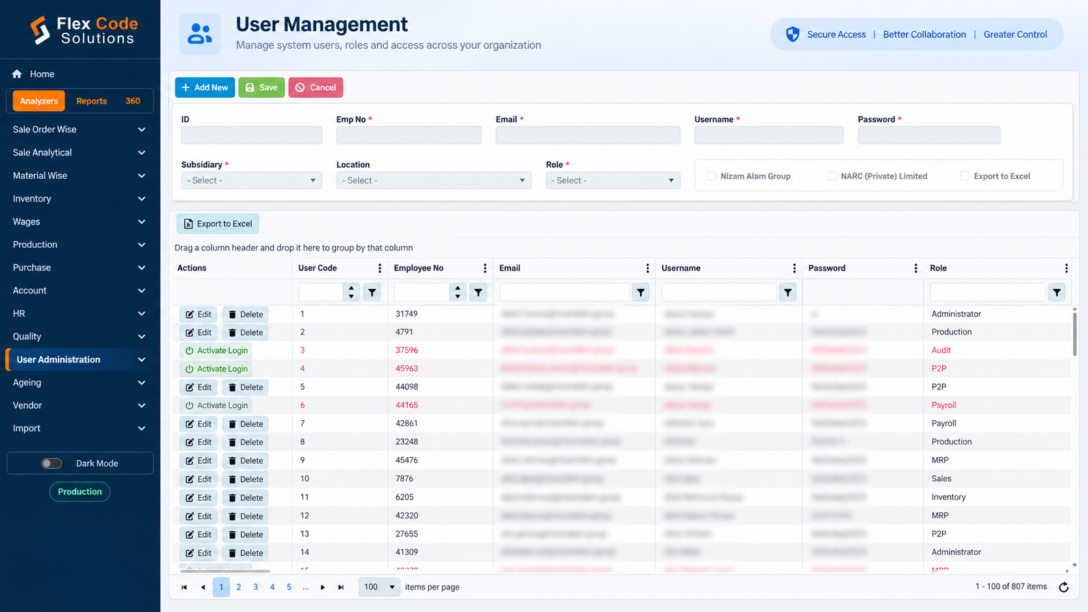Open the Password column options menu
1088x612 pixels.
click(916, 268)
